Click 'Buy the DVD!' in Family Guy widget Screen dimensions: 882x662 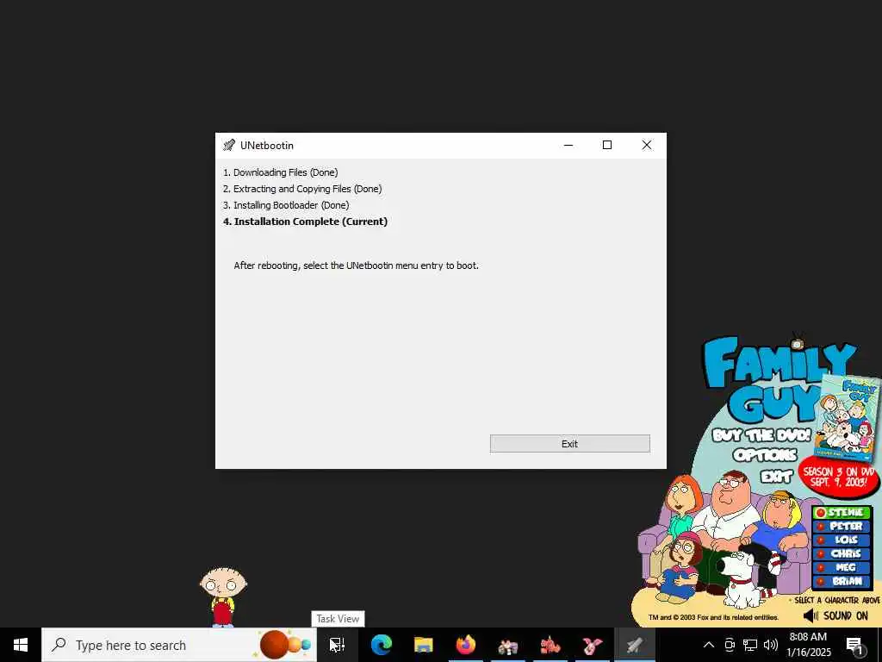[761, 435]
